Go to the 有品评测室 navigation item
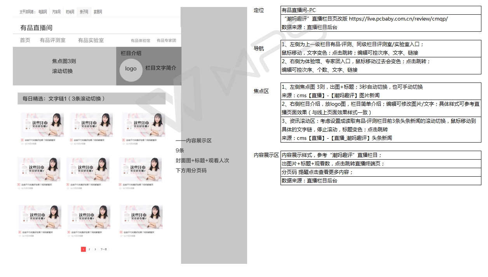 pos(52,40)
